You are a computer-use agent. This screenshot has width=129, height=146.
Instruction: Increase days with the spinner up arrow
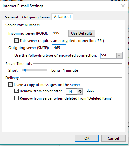pyautogui.click(x=80, y=90)
